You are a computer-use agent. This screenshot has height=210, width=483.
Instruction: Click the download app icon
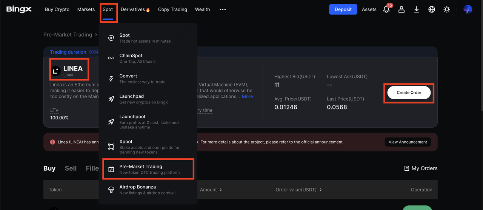417,9
